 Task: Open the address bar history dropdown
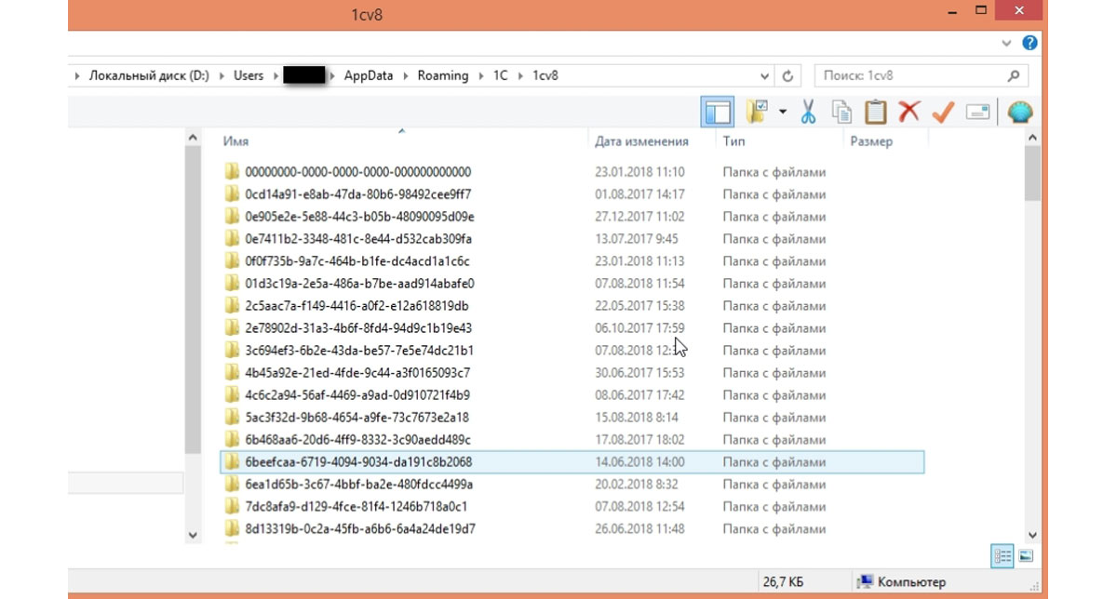(765, 76)
